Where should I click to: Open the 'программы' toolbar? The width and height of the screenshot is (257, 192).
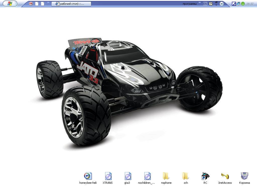coord(190,4)
